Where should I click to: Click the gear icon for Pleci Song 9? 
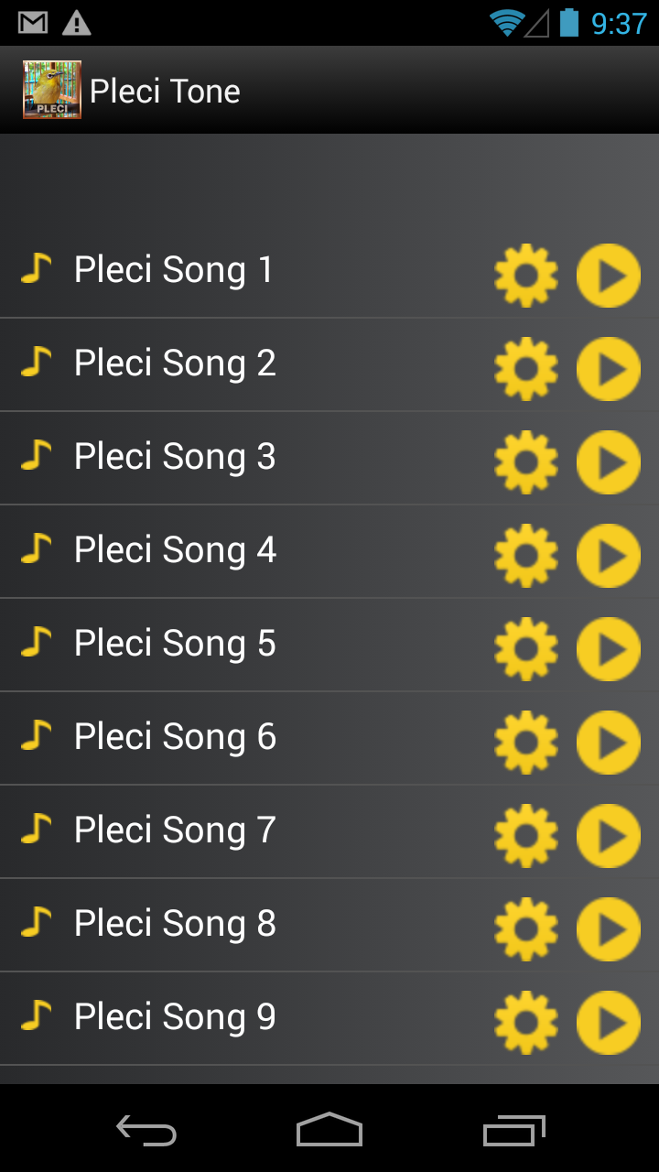pos(526,1023)
